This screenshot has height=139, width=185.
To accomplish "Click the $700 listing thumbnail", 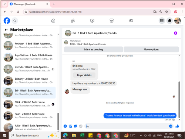I will (66, 42).
